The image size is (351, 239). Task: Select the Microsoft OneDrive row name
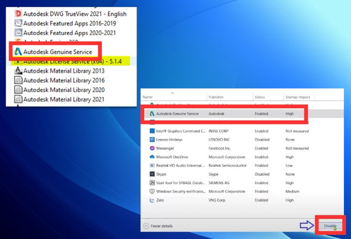click(172, 157)
